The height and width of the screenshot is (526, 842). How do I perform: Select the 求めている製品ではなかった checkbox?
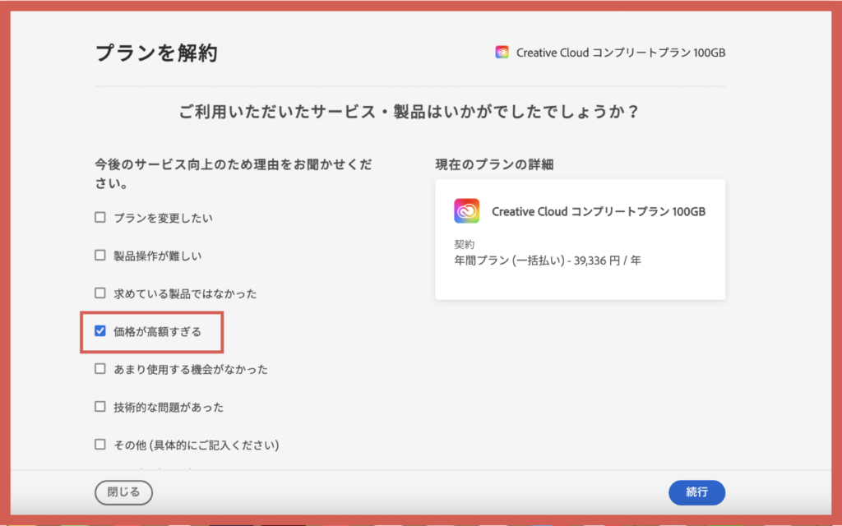pos(99,293)
